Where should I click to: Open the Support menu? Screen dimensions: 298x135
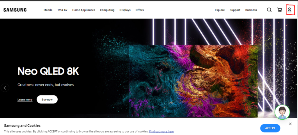pyautogui.click(x=235, y=10)
